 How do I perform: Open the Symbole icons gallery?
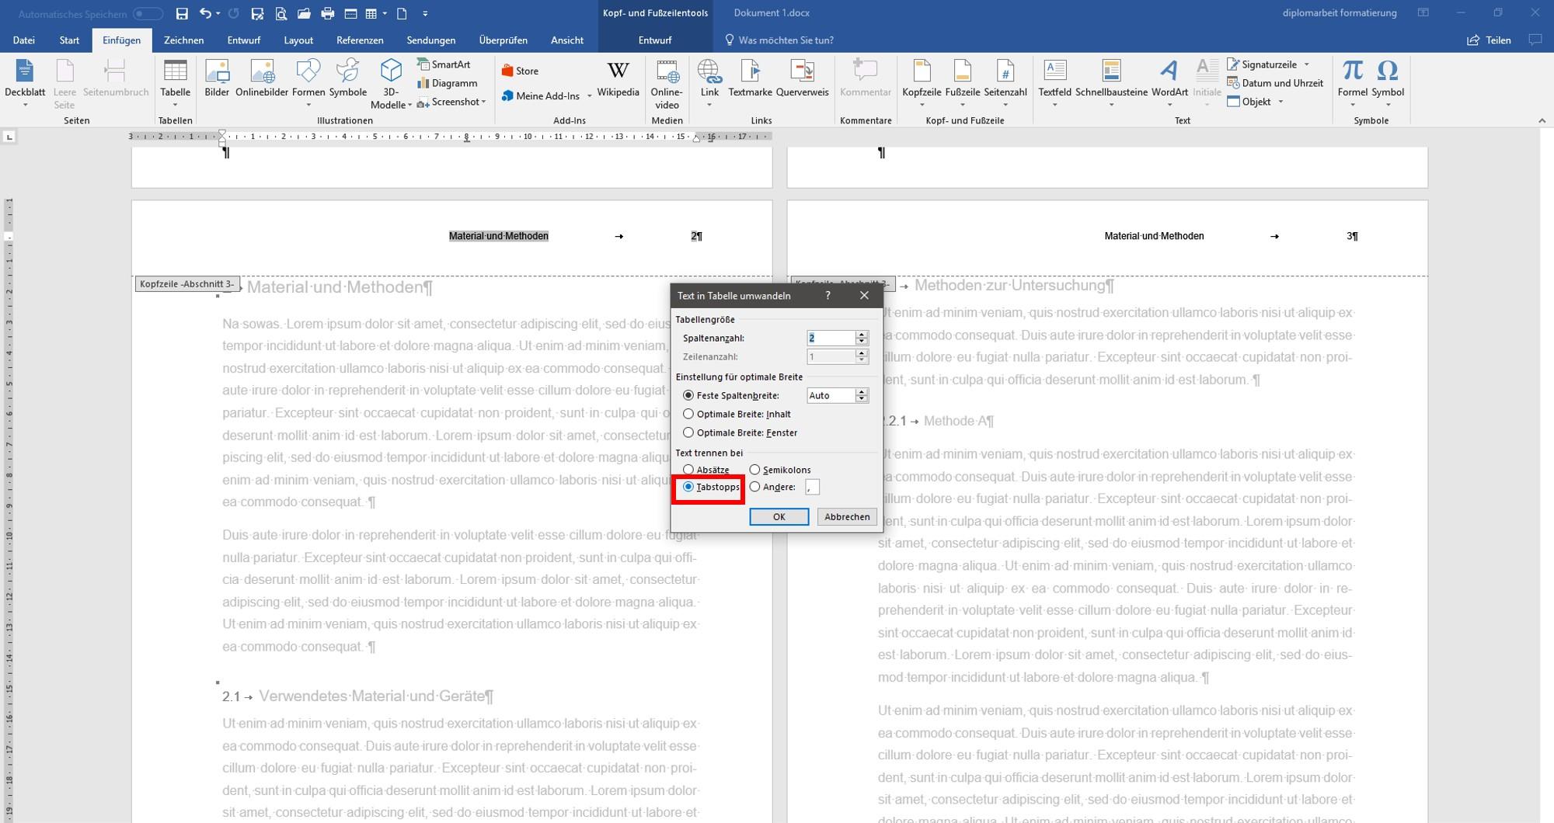[x=347, y=78]
